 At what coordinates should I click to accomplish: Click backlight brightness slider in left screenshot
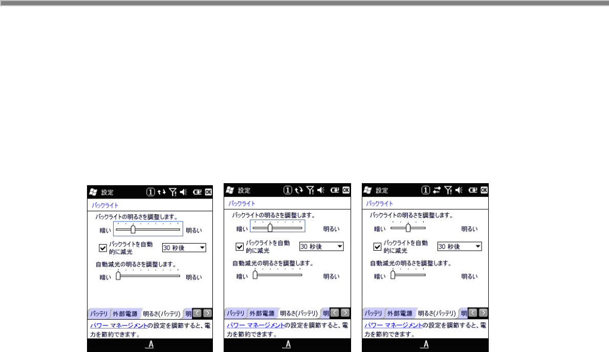(x=148, y=229)
